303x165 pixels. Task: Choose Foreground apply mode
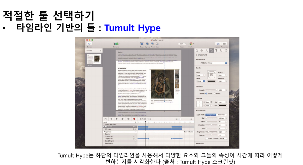click(x=211, y=115)
